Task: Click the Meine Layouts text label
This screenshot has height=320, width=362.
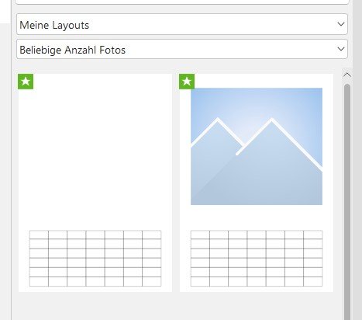Action: click(x=54, y=25)
